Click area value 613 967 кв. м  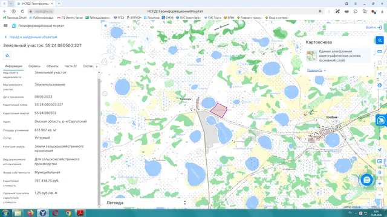[x=45, y=130]
